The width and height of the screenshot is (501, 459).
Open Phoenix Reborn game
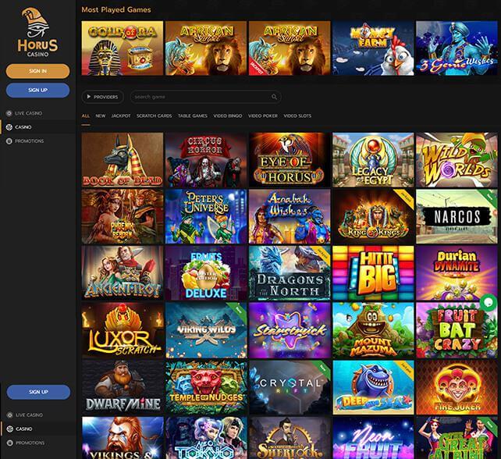coord(123,216)
